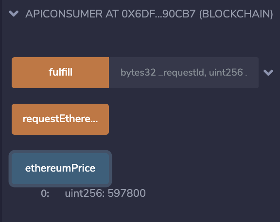Run the orange fulfill function
The image size is (280, 222).
[x=60, y=73]
